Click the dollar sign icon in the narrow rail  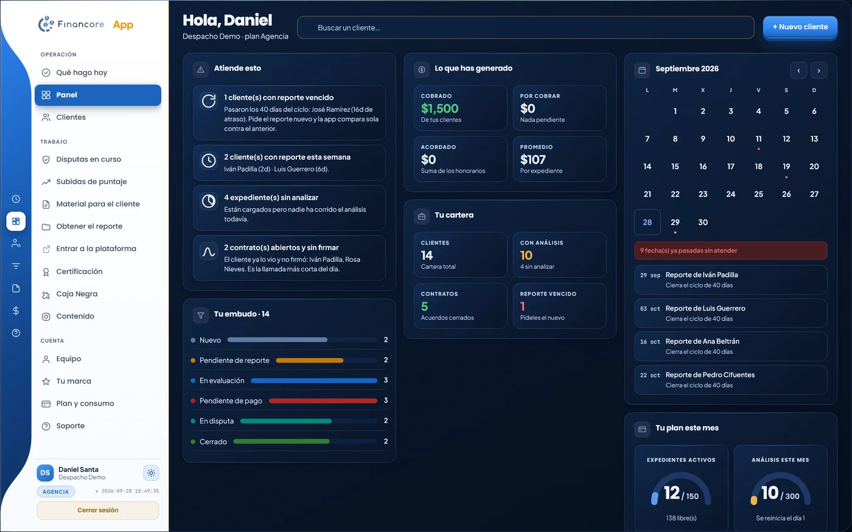pyautogui.click(x=16, y=311)
